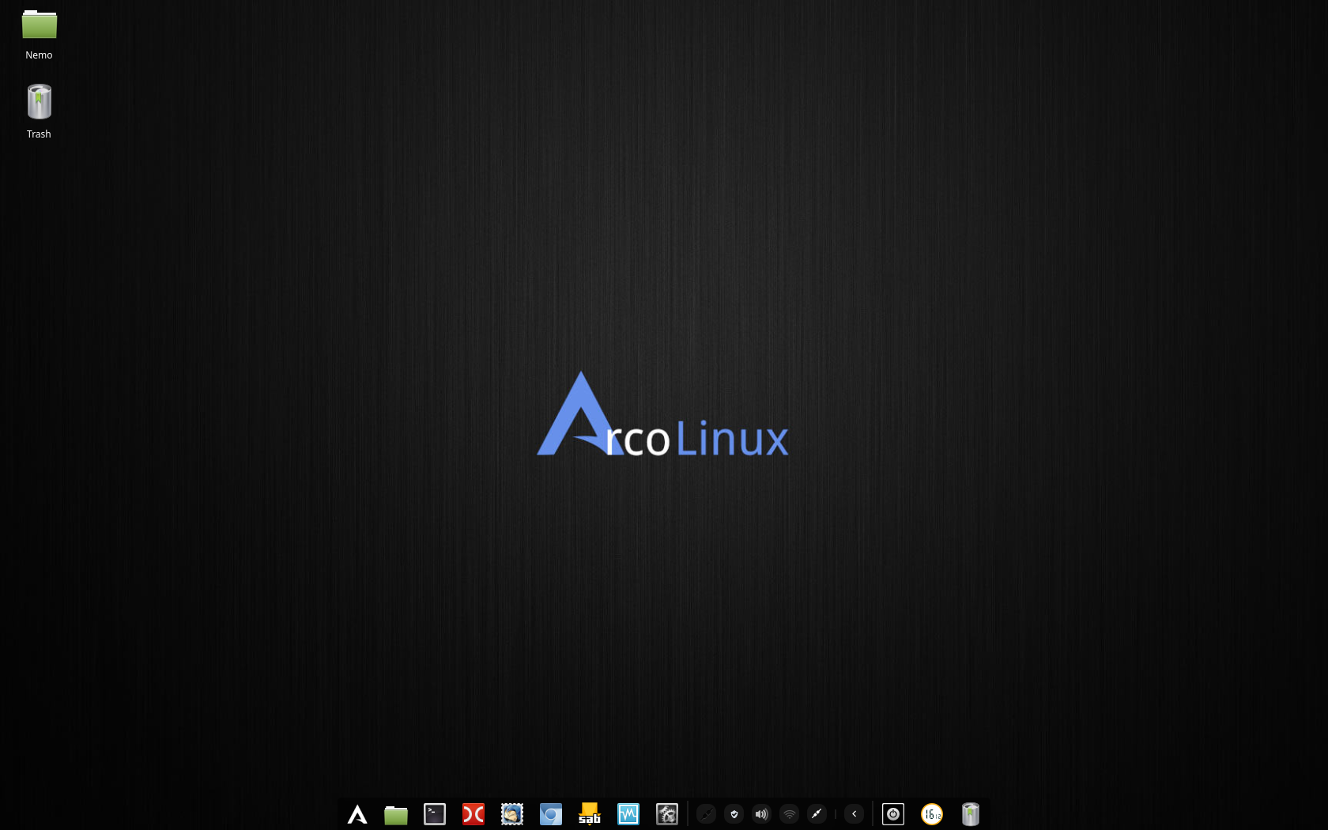The height and width of the screenshot is (830, 1328).
Task: Open the Nemo desktop folder icon
Action: (x=39, y=25)
